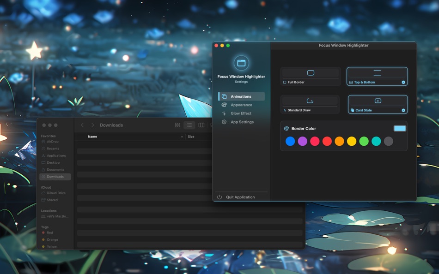Click the Glow Effect sparkle icon
439x274 pixels.
pyautogui.click(x=224, y=113)
